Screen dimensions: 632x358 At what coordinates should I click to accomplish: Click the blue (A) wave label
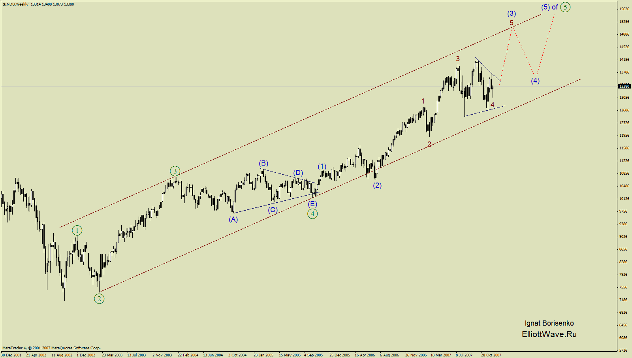[x=233, y=219]
